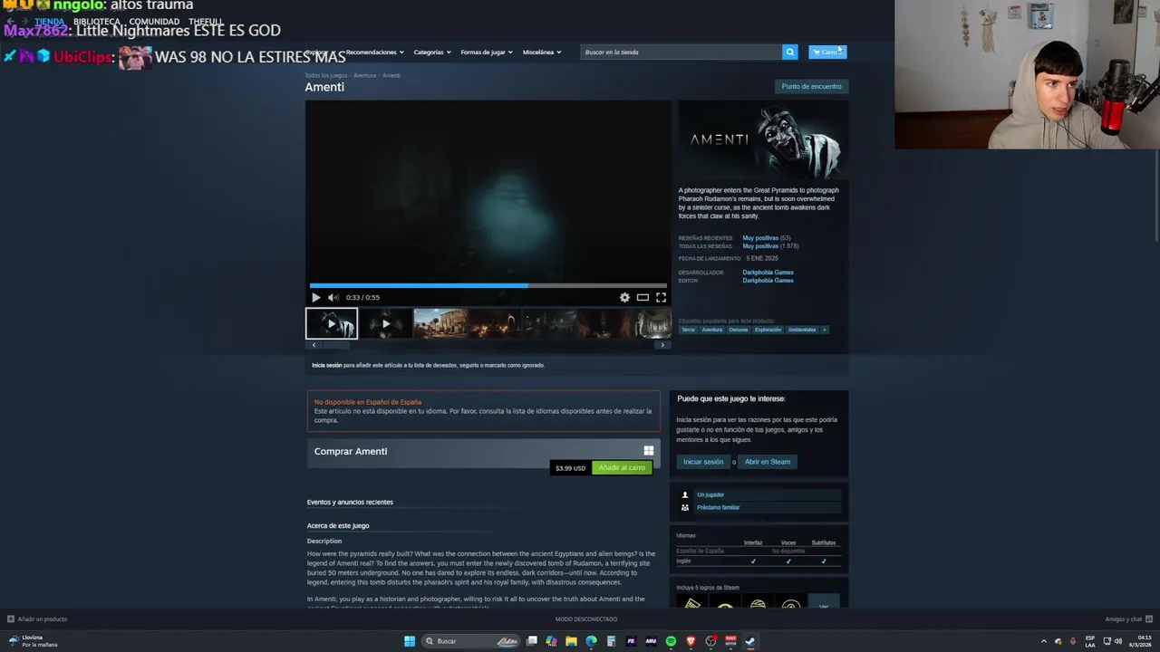1160x652 pixels.
Task: Open publisher Darkphobia Games link
Action: pyautogui.click(x=768, y=281)
